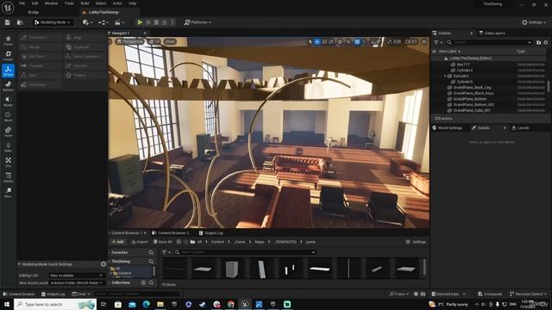Open the New Asset Location dropdown
Image resolution: width=552 pixels, height=310 pixels.
coord(77,283)
